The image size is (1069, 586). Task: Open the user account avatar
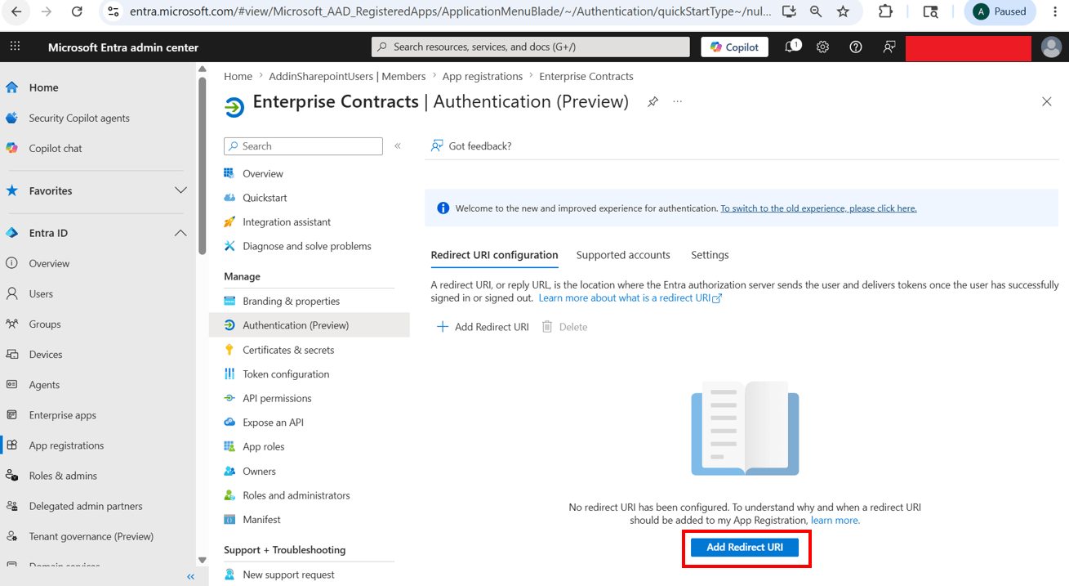click(1051, 47)
